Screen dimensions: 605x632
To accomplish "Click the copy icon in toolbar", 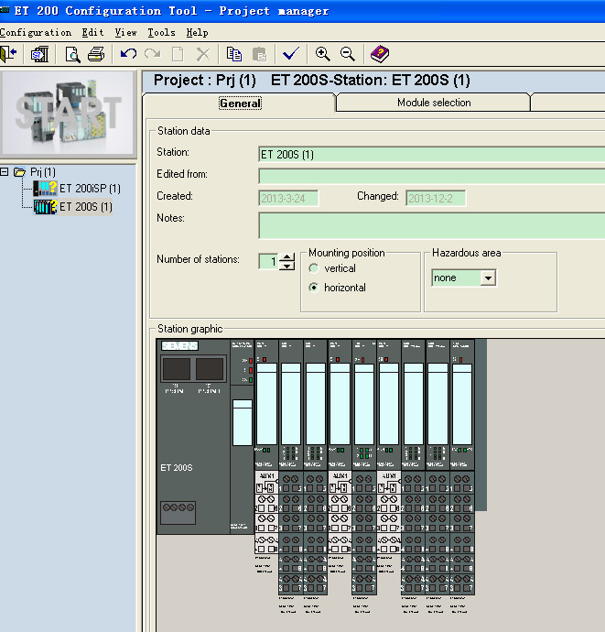I will point(234,55).
